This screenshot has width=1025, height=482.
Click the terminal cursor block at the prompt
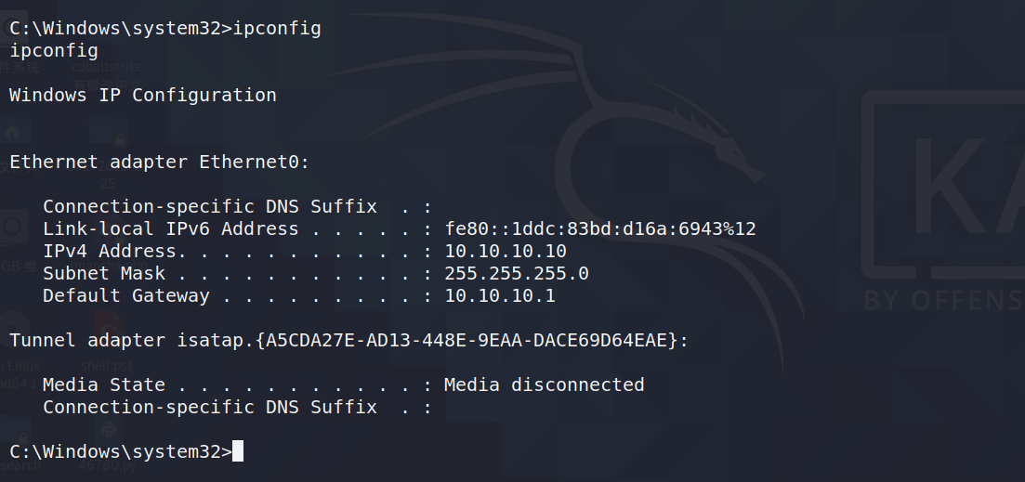point(238,451)
